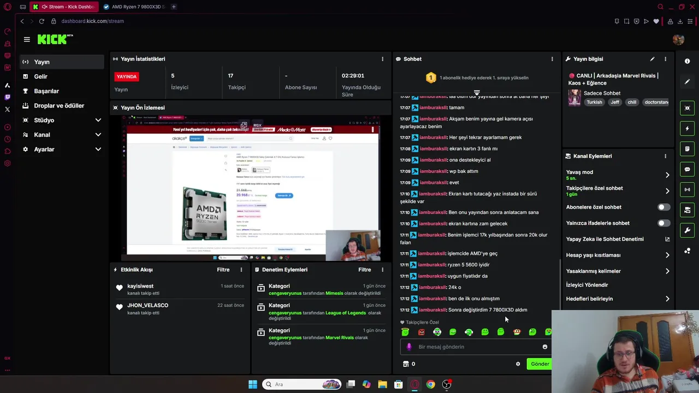Open Yayın bilgisi options menu

(665, 59)
